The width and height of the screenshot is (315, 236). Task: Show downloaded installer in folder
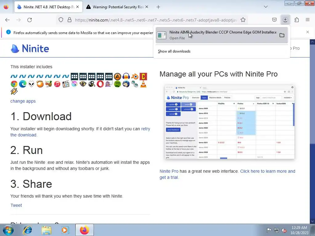coord(282,35)
